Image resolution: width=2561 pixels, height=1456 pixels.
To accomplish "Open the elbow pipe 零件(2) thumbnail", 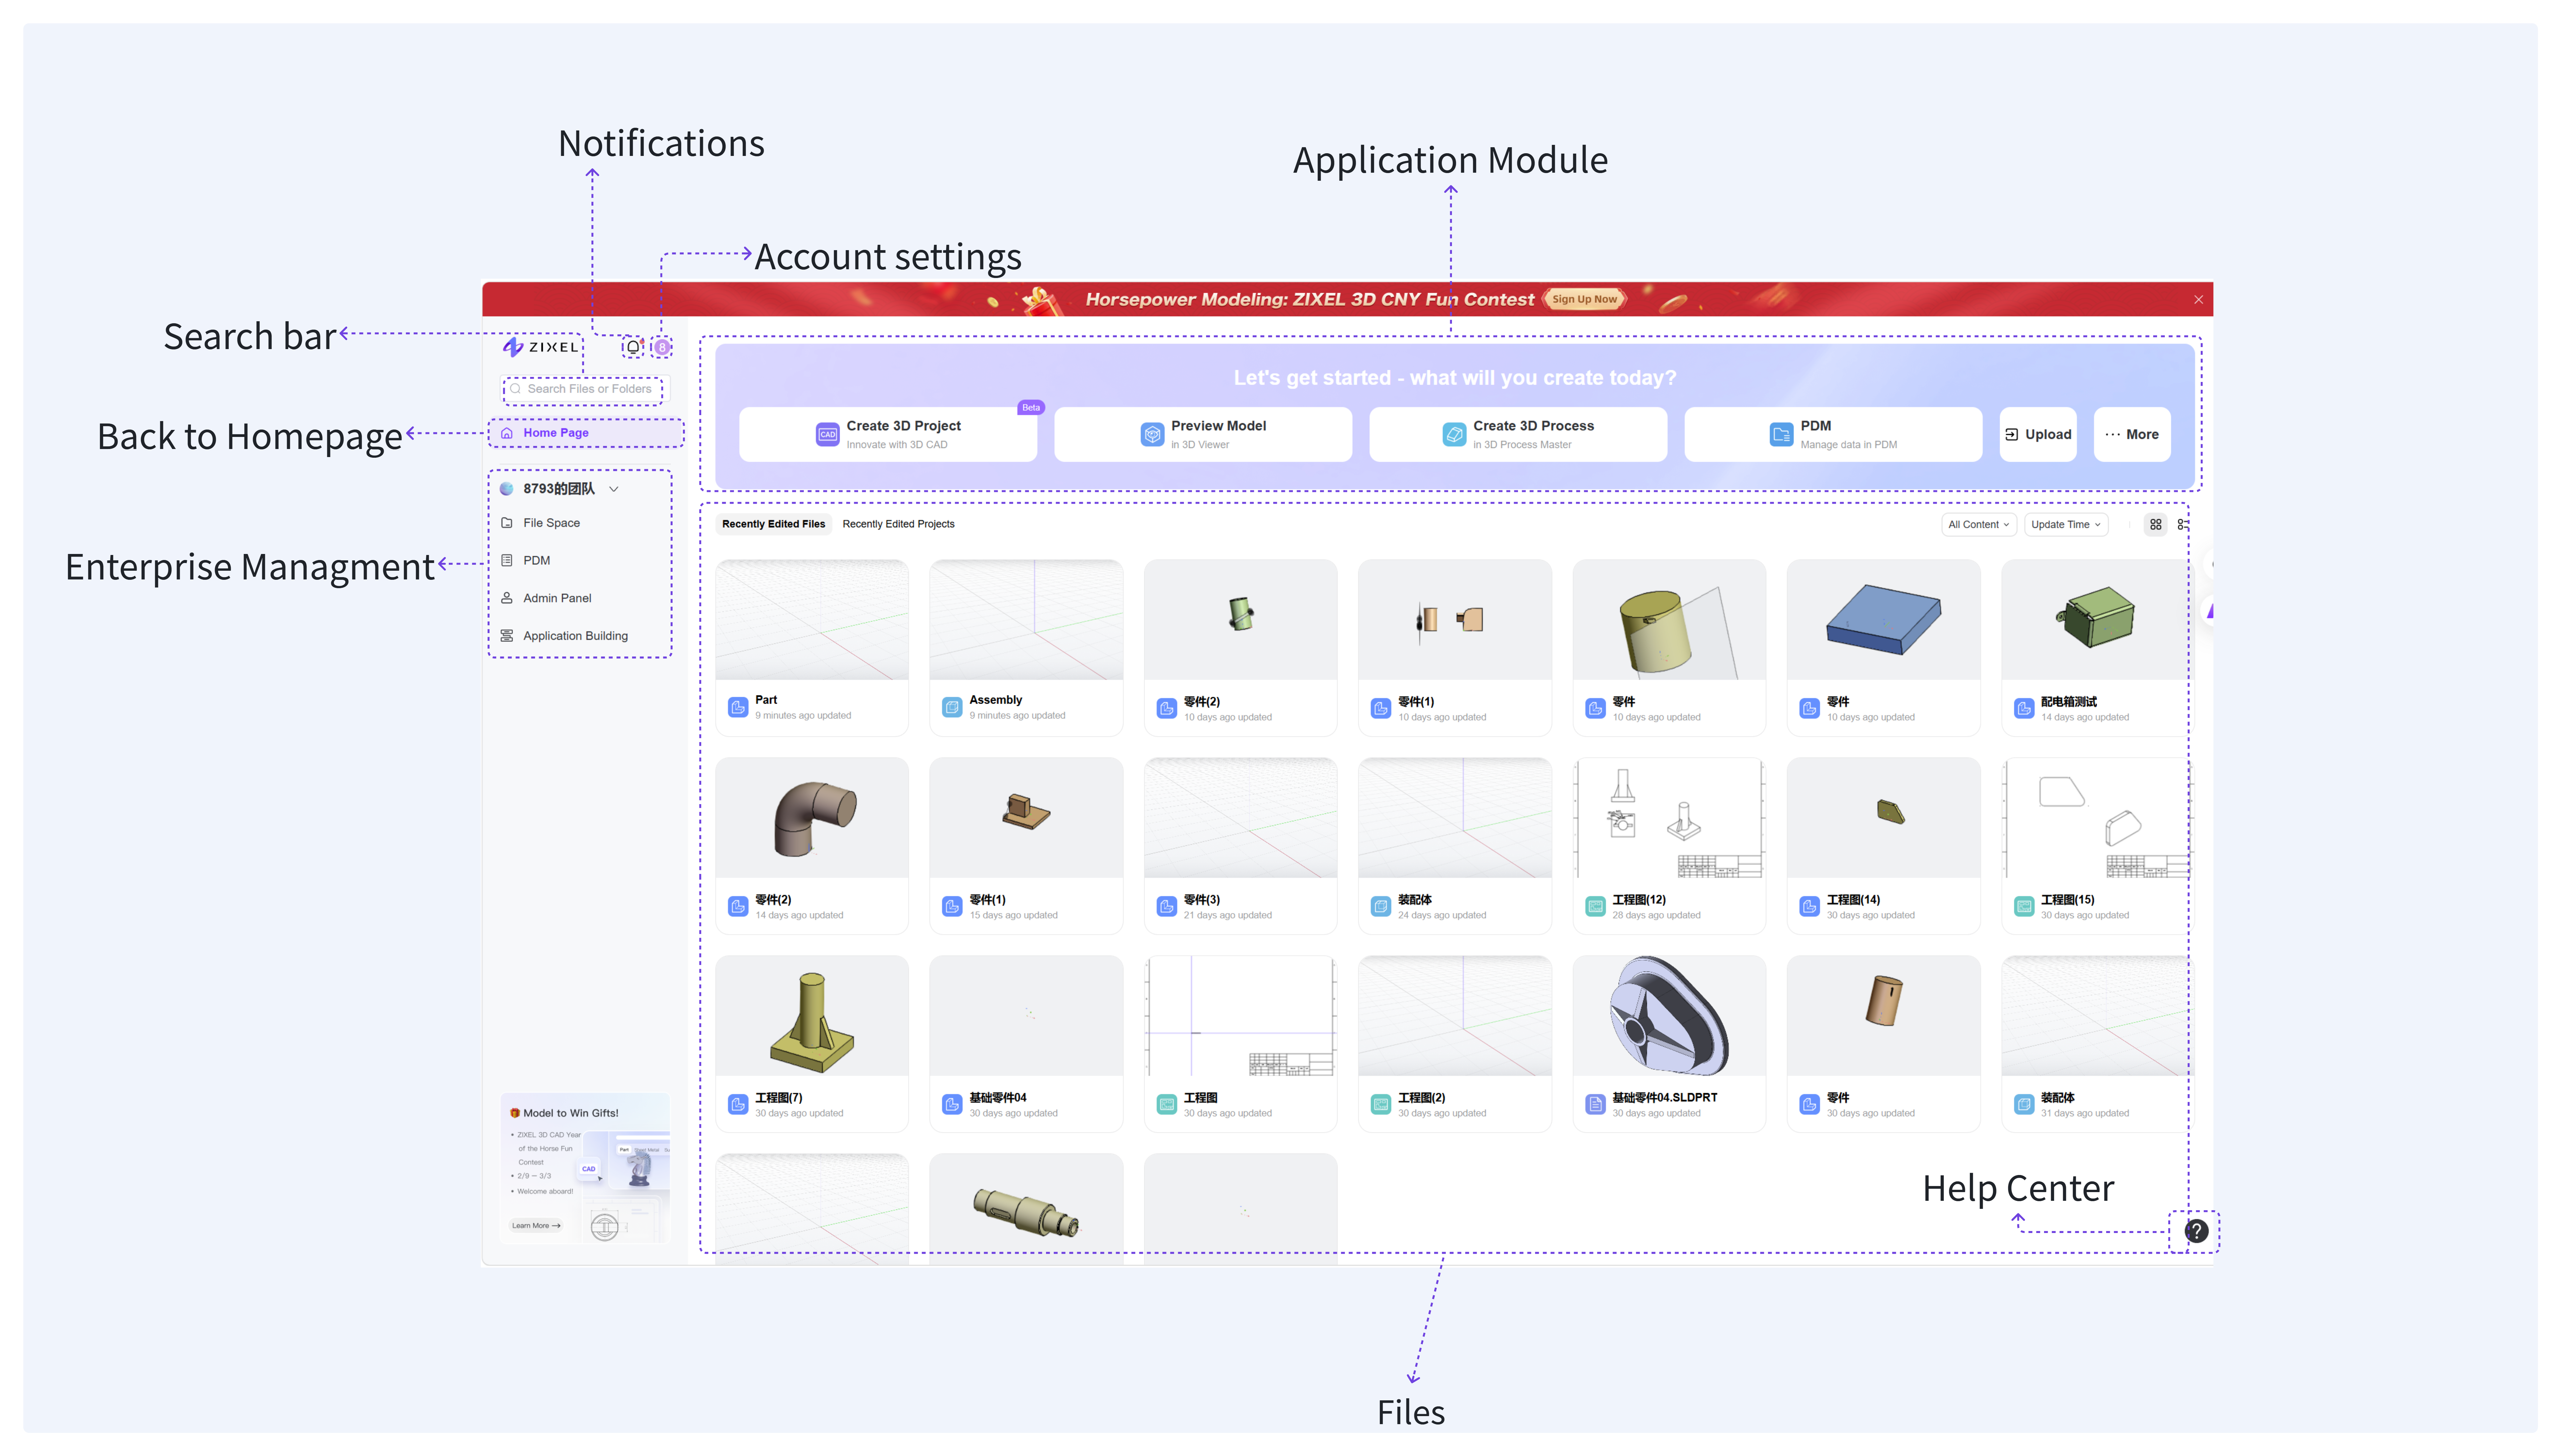I will coord(812,818).
